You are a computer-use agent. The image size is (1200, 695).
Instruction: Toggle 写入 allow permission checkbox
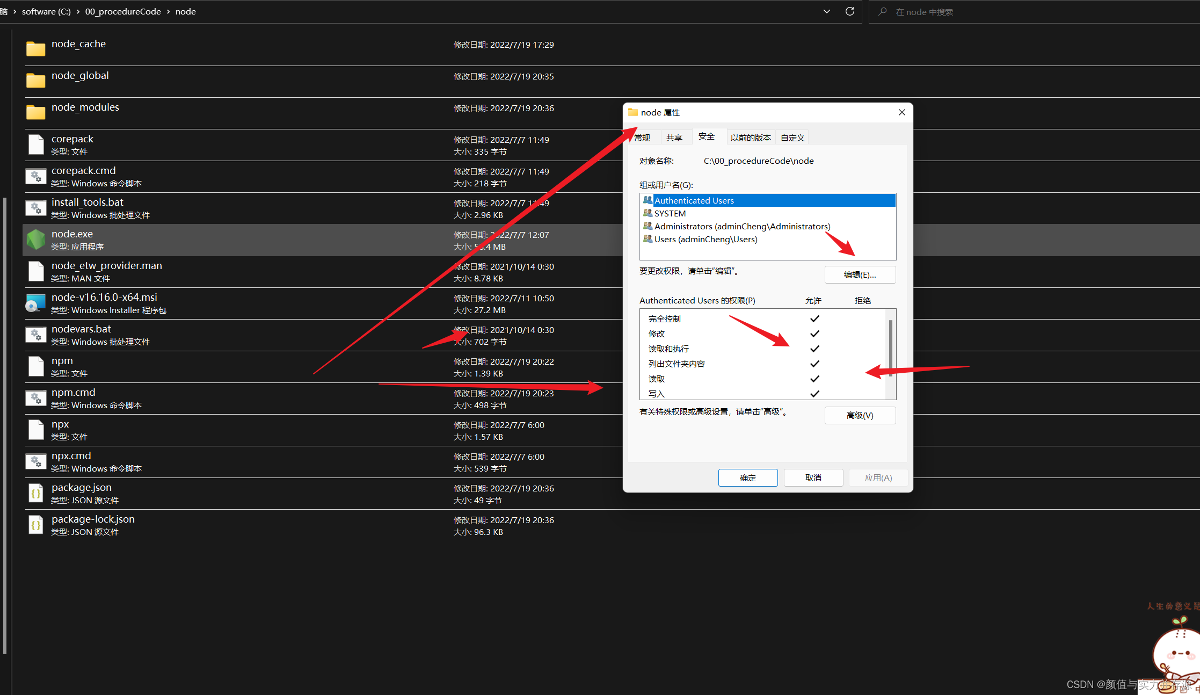pos(814,394)
